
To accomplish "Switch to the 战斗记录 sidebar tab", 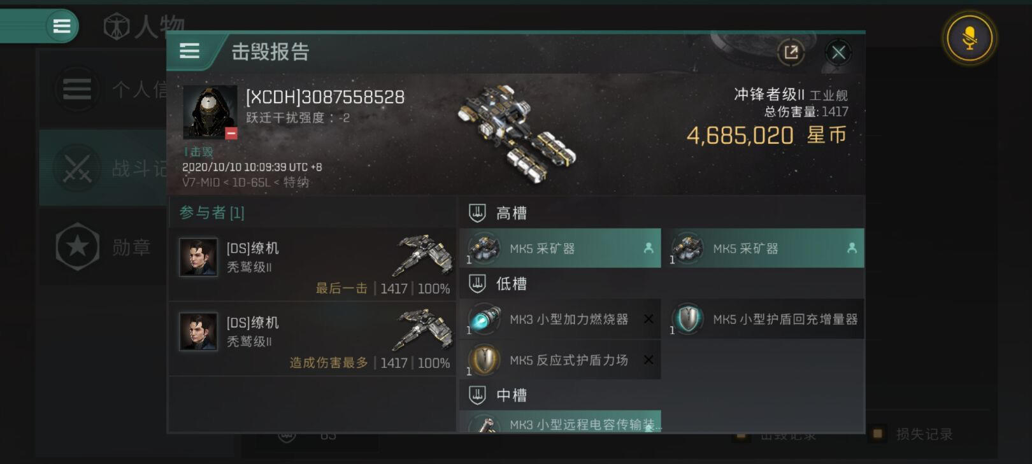I will click(103, 168).
